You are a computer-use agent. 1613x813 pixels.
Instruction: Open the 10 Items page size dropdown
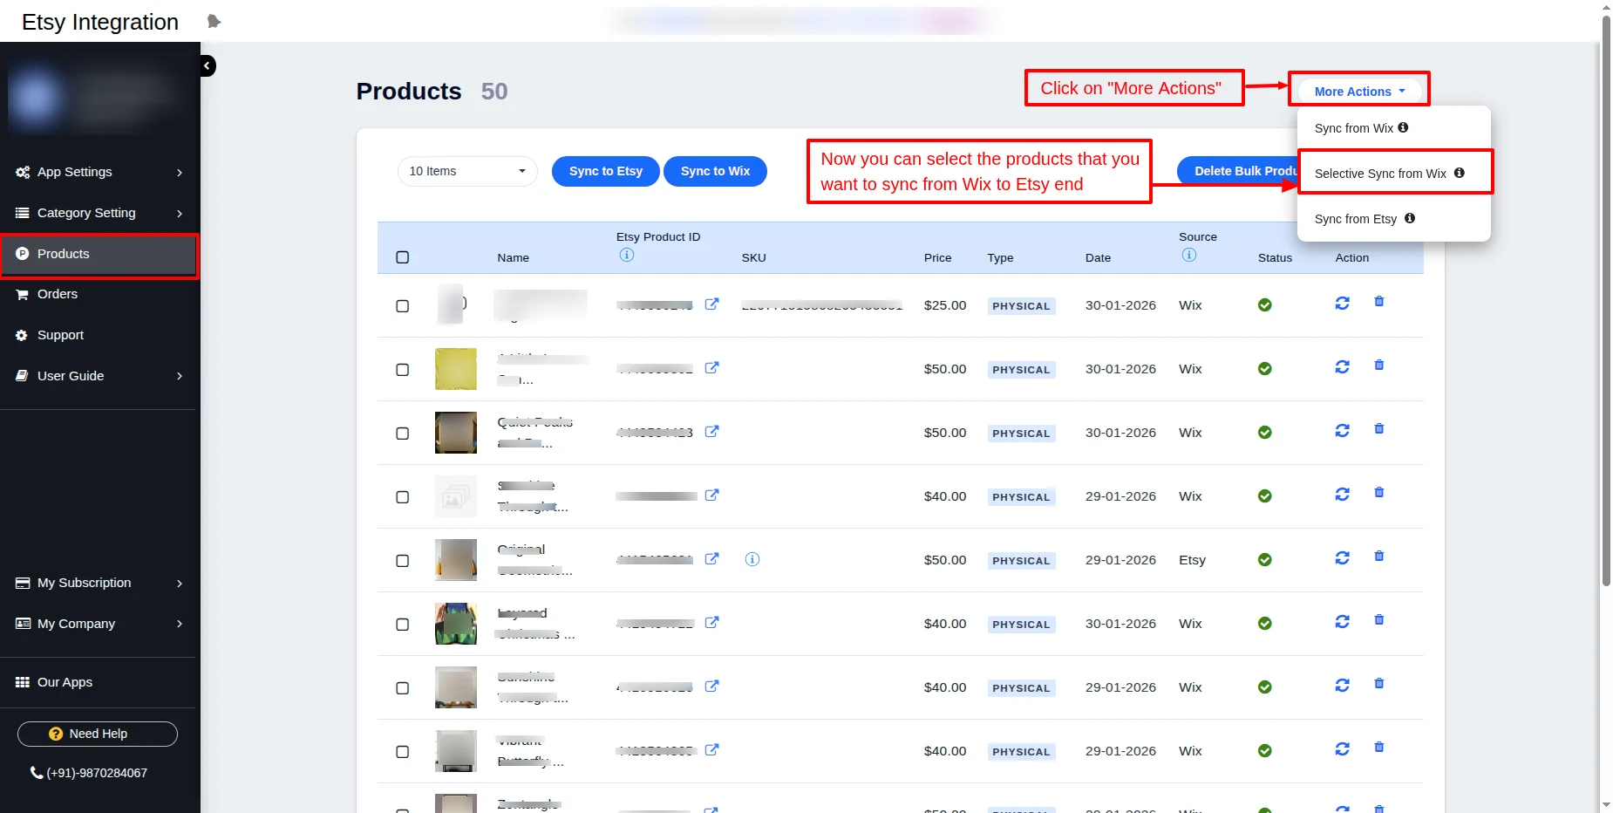click(x=467, y=171)
